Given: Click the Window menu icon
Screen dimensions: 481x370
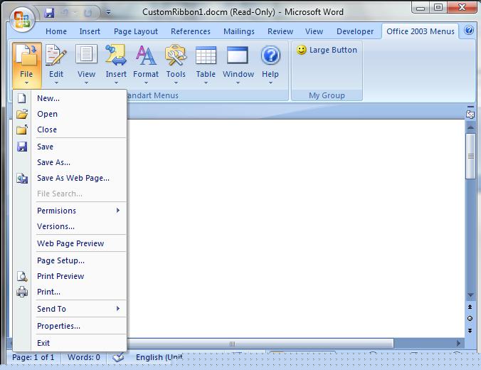Looking at the screenshot, I should [x=238, y=55].
